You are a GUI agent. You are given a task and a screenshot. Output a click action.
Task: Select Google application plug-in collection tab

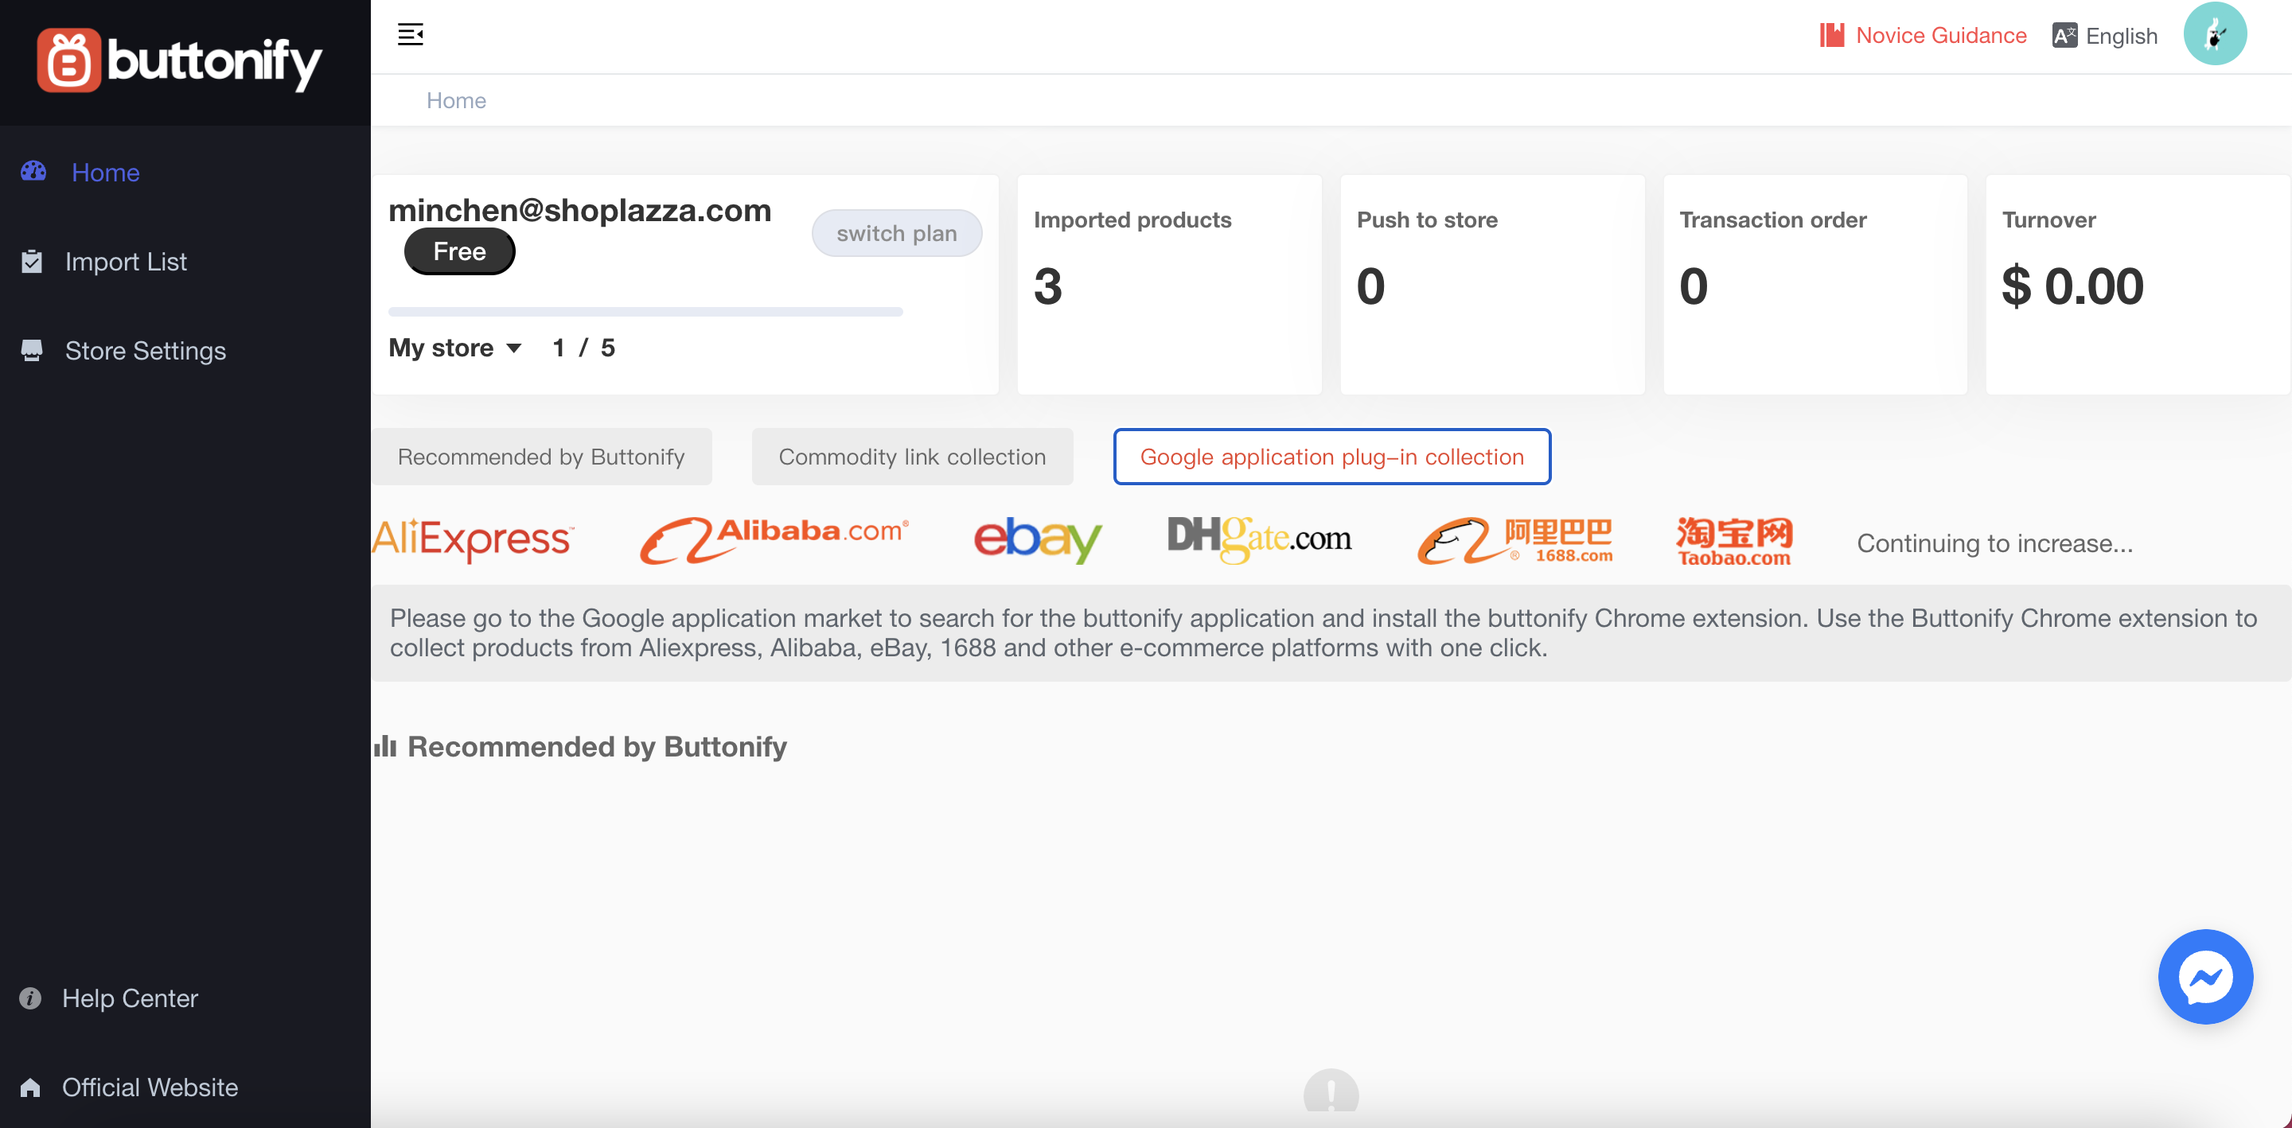(1331, 457)
